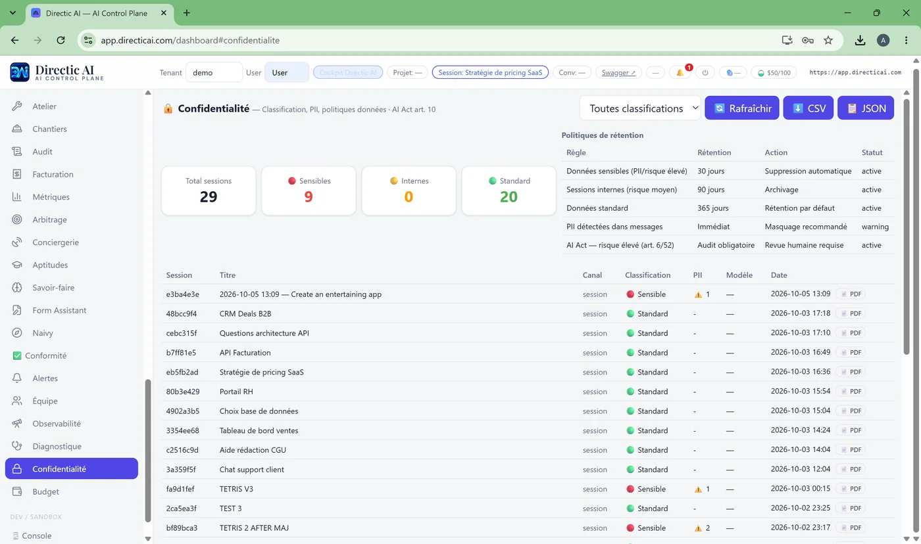
Task: Click in the User input field
Action: (x=287, y=72)
